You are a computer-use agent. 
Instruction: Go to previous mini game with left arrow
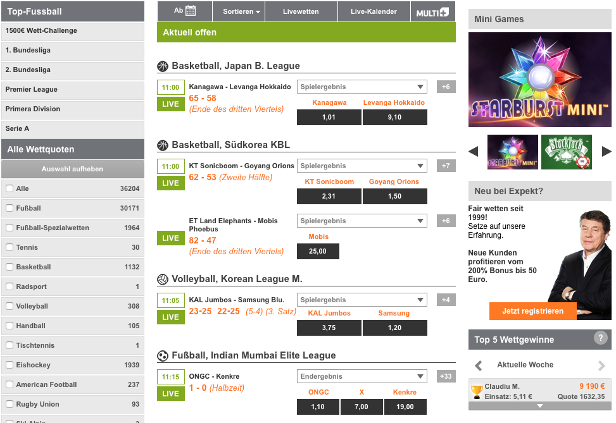coord(473,152)
